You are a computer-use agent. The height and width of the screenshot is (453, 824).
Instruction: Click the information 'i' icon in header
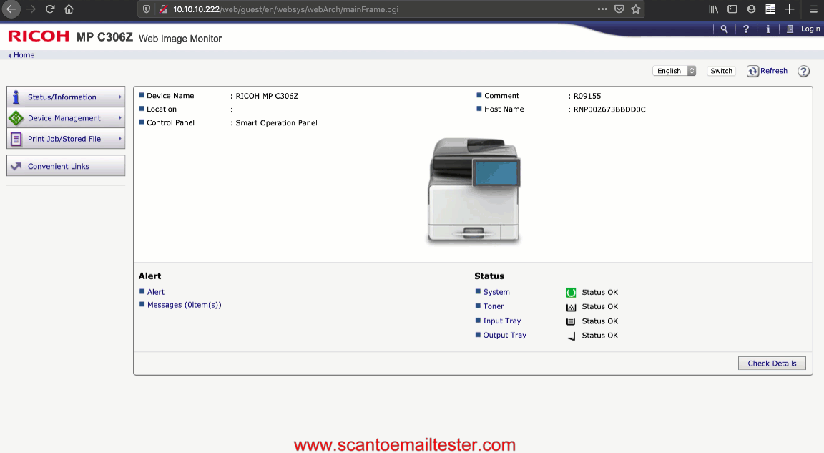tap(768, 29)
